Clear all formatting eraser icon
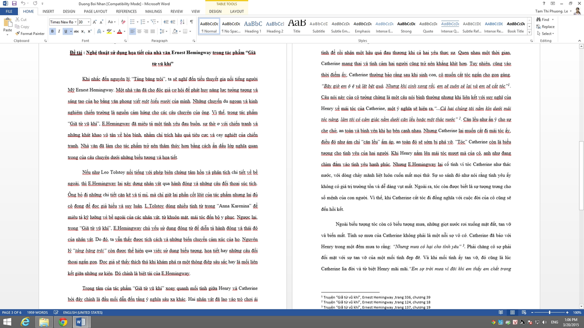The image size is (584, 328). point(123,22)
